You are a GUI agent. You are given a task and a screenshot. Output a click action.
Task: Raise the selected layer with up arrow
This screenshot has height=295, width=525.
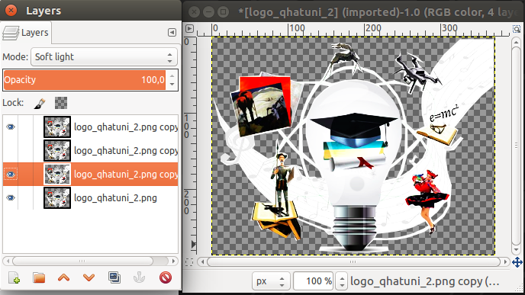63,277
